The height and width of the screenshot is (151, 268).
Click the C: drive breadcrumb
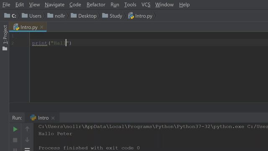point(10,16)
